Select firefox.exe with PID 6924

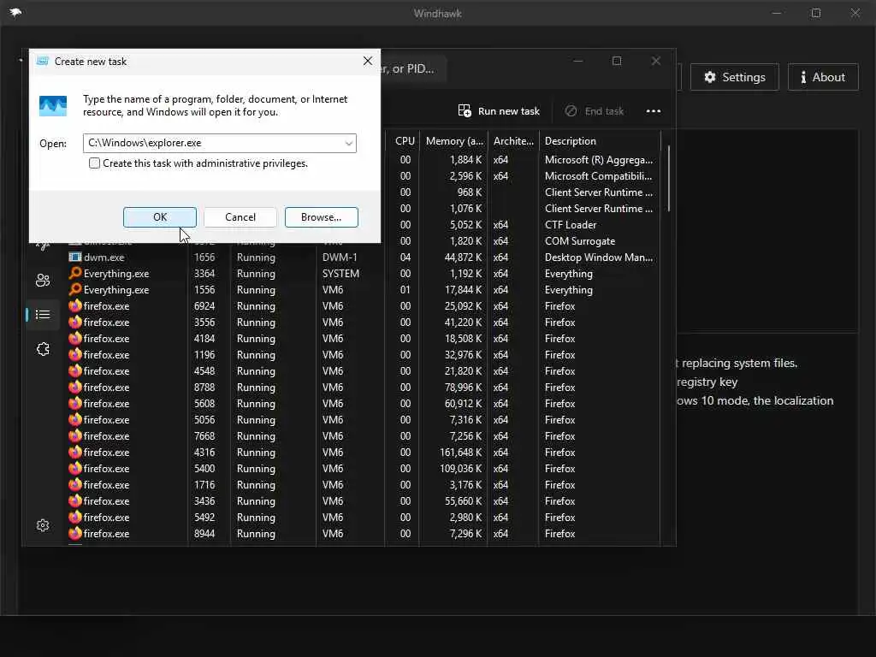(x=363, y=306)
